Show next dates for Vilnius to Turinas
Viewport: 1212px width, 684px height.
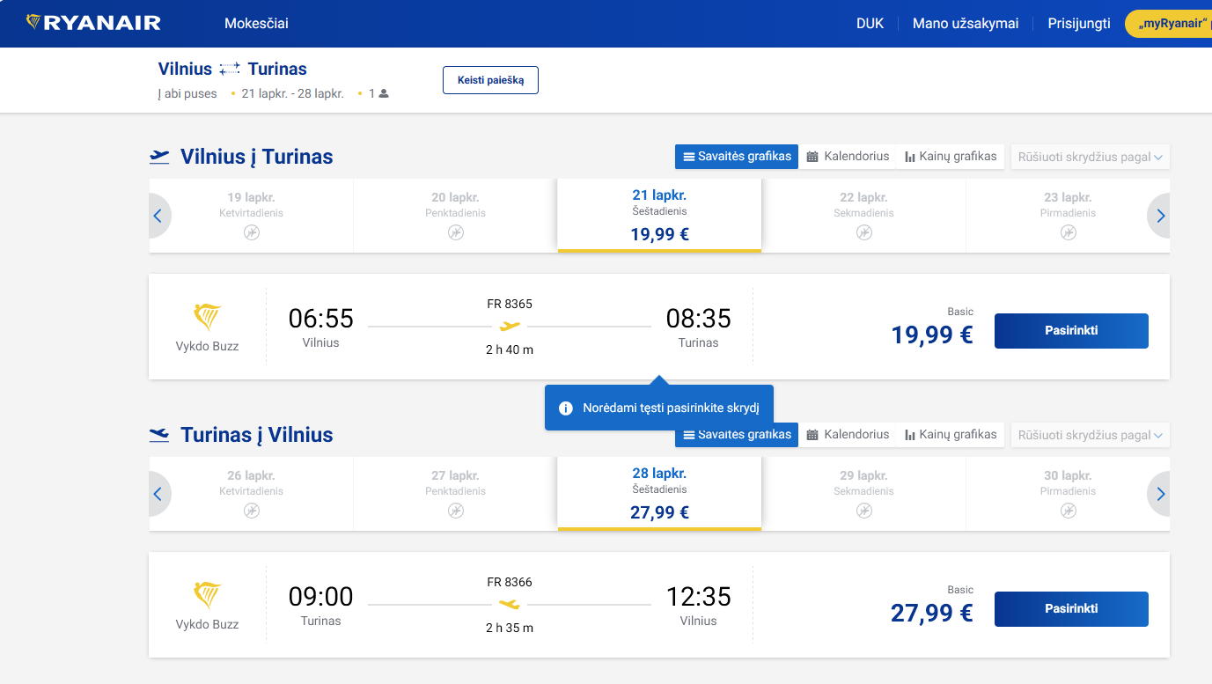[1160, 216]
